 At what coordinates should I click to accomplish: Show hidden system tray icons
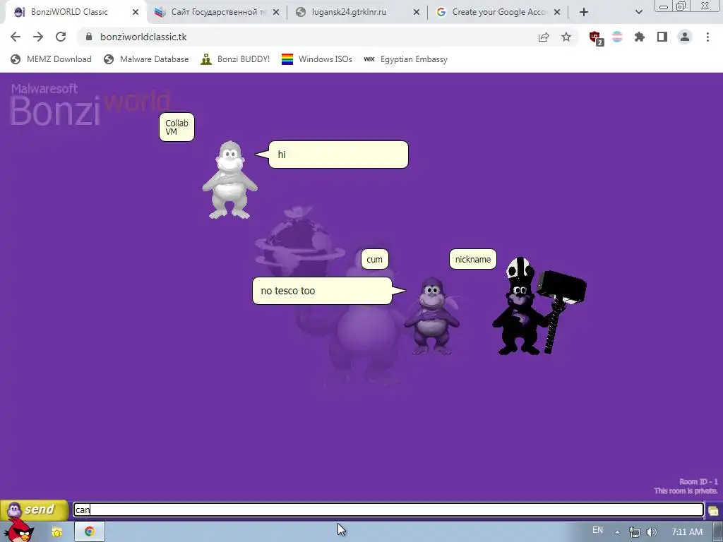[617, 532]
